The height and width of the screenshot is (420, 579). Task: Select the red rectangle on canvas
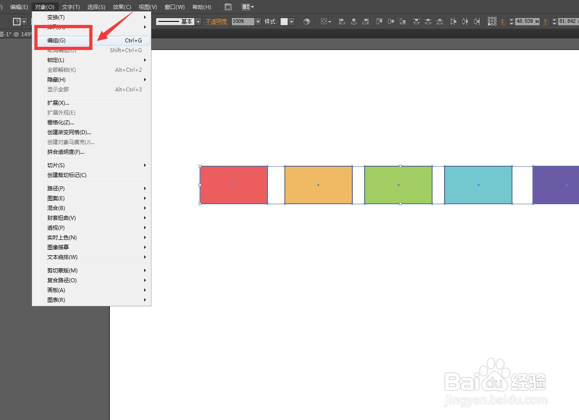(x=234, y=185)
